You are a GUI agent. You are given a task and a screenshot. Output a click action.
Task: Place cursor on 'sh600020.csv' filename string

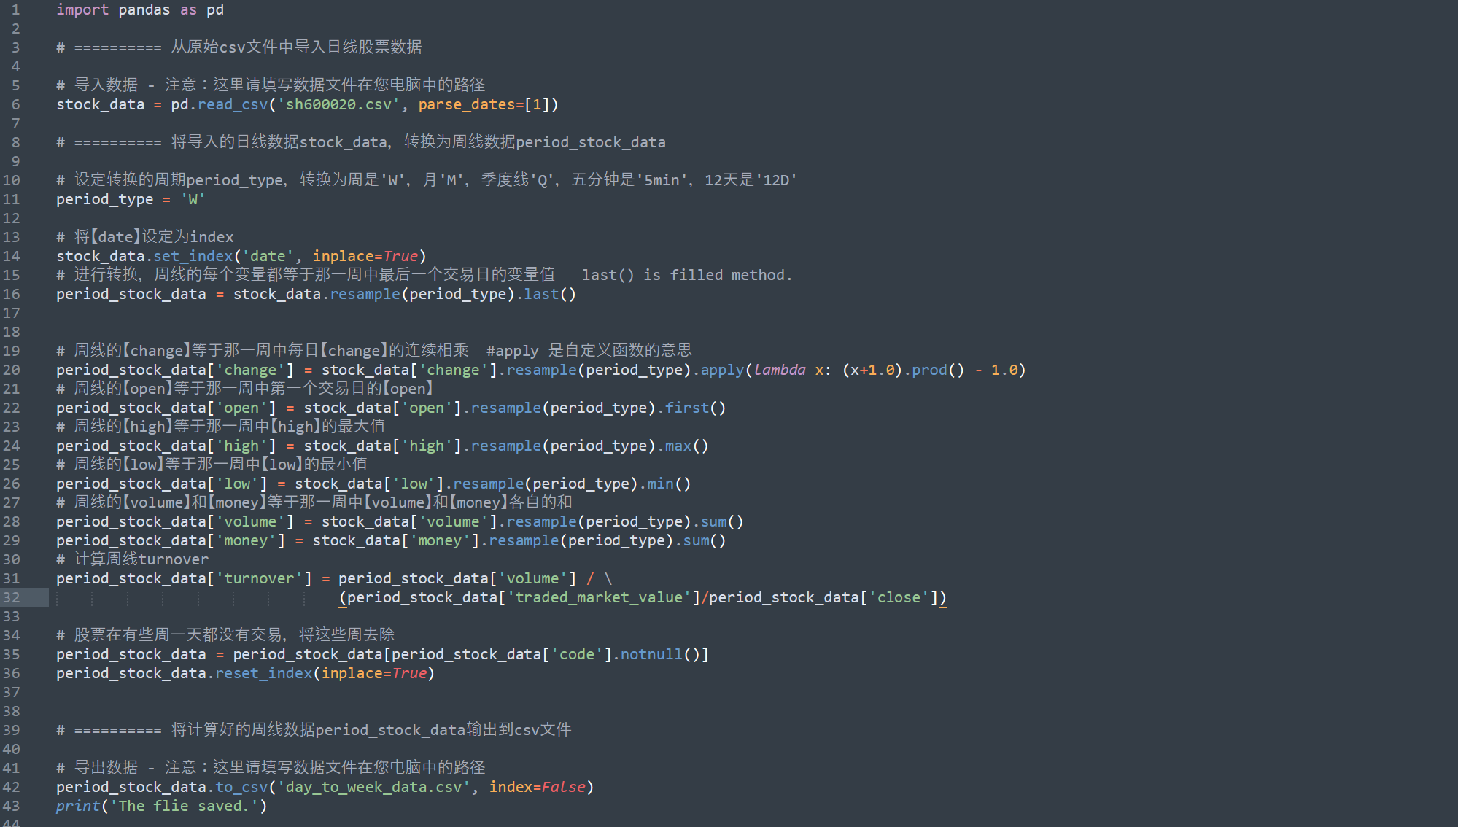point(338,104)
